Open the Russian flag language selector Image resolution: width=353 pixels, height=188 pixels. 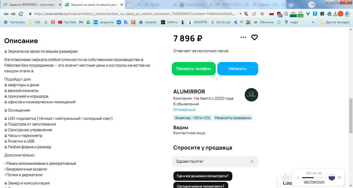332,177
